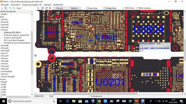Select IP6_MLB_Component_Distribution in the tree
186x104 pixels.
click(17, 43)
